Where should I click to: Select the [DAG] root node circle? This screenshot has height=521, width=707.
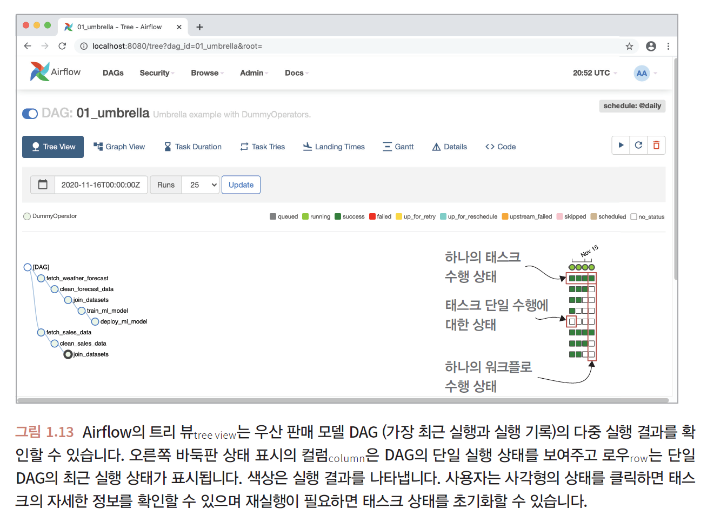[28, 267]
